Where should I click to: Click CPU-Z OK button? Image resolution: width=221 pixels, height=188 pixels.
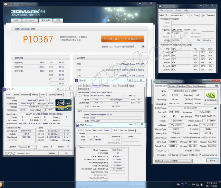pos(66,153)
